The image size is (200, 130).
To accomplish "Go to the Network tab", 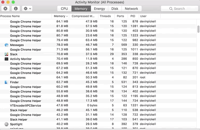I will [x=131, y=9].
